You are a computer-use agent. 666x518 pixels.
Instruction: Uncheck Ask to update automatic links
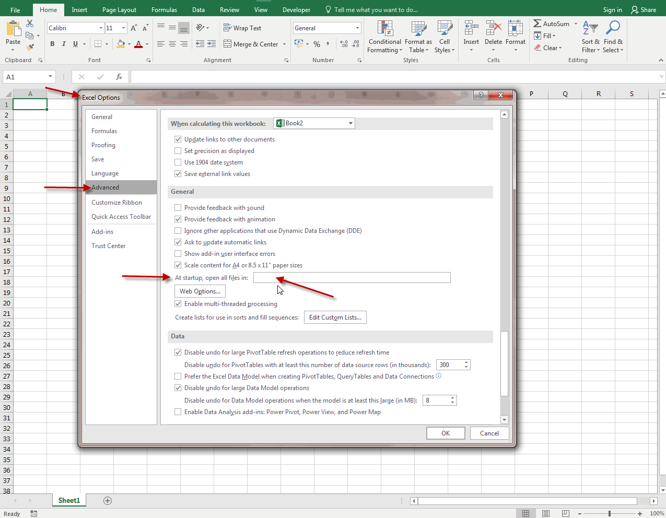coord(178,242)
